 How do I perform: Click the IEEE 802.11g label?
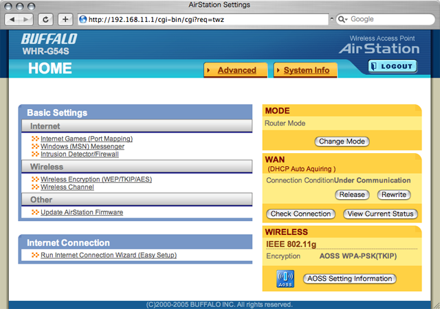[x=291, y=244]
